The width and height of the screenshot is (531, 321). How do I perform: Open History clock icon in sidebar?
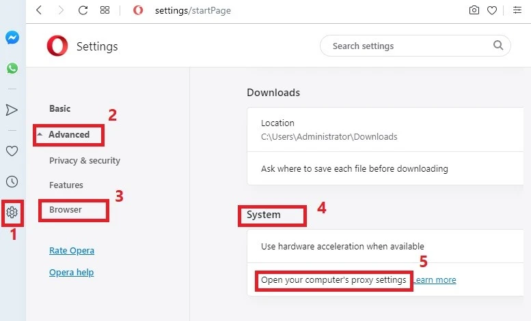pyautogui.click(x=12, y=182)
